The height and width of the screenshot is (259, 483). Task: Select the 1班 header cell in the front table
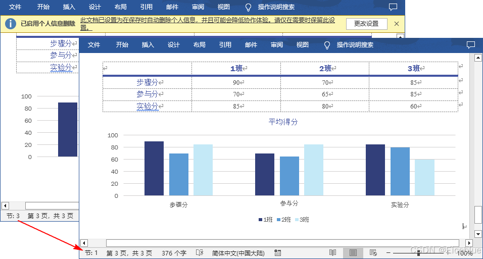236,68
